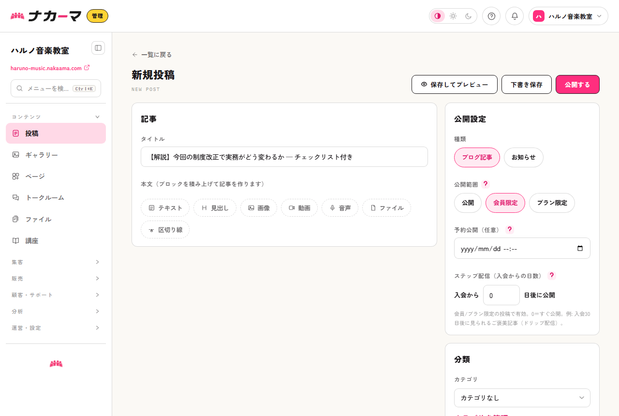The image size is (619, 416).
Task: Open the haruno-music.nakaama.com site link
Action: pyautogui.click(x=50, y=68)
